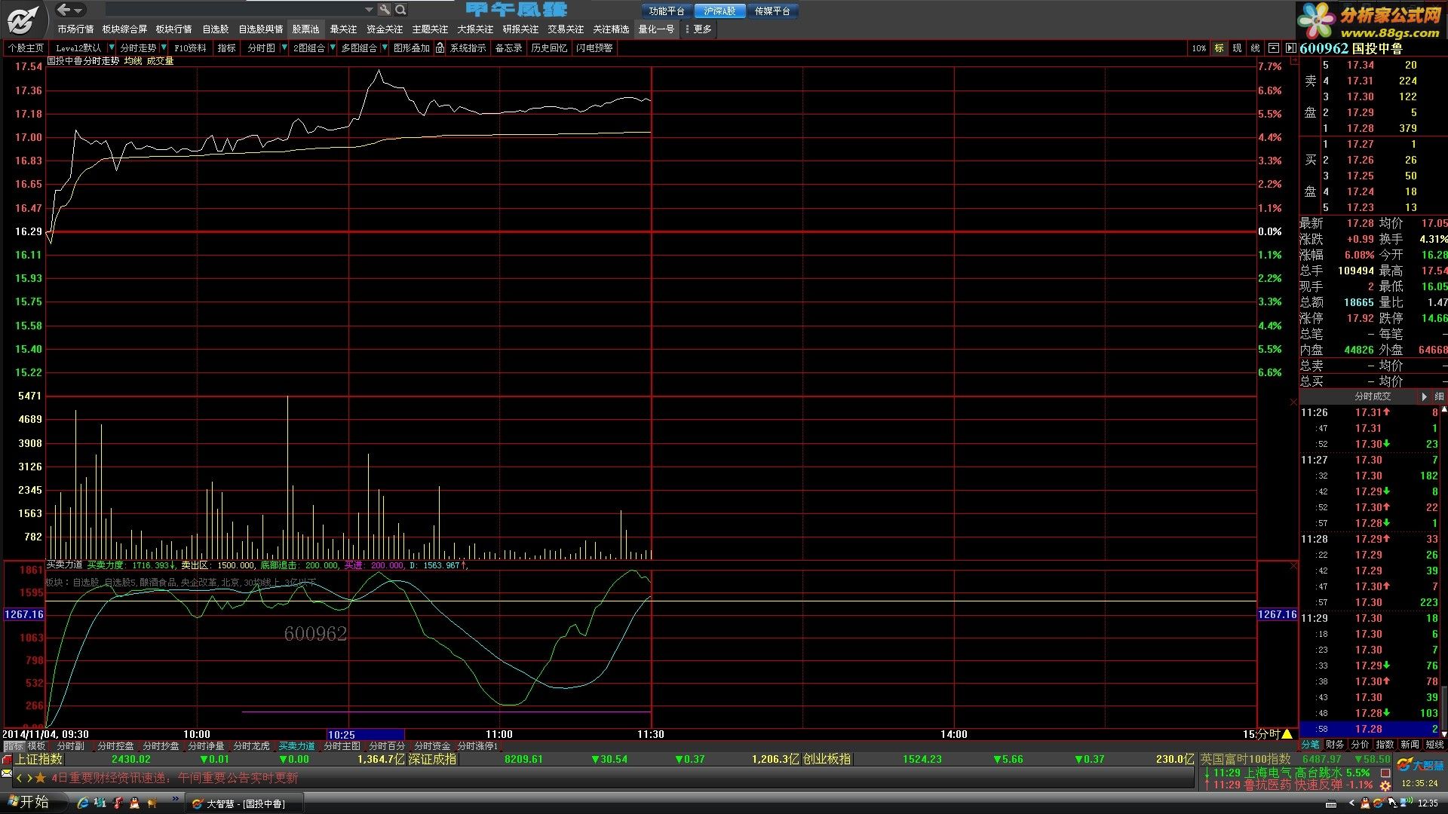Open the 股票池 menu
Viewport: 1448px width, 814px height.
(305, 29)
